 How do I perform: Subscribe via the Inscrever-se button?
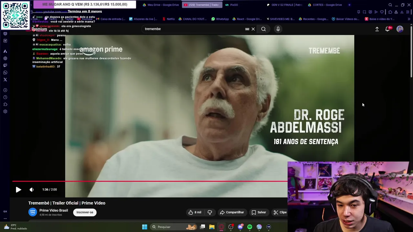[85, 212]
